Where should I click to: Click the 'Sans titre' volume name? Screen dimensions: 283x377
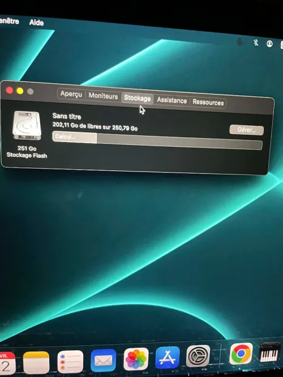click(67, 117)
